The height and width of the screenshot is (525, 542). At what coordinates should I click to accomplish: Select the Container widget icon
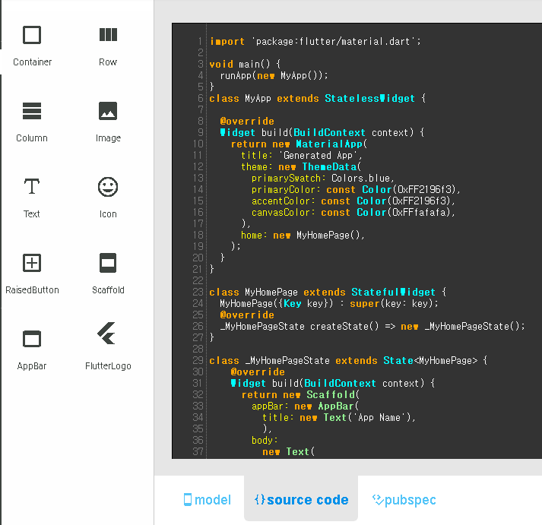click(x=32, y=35)
